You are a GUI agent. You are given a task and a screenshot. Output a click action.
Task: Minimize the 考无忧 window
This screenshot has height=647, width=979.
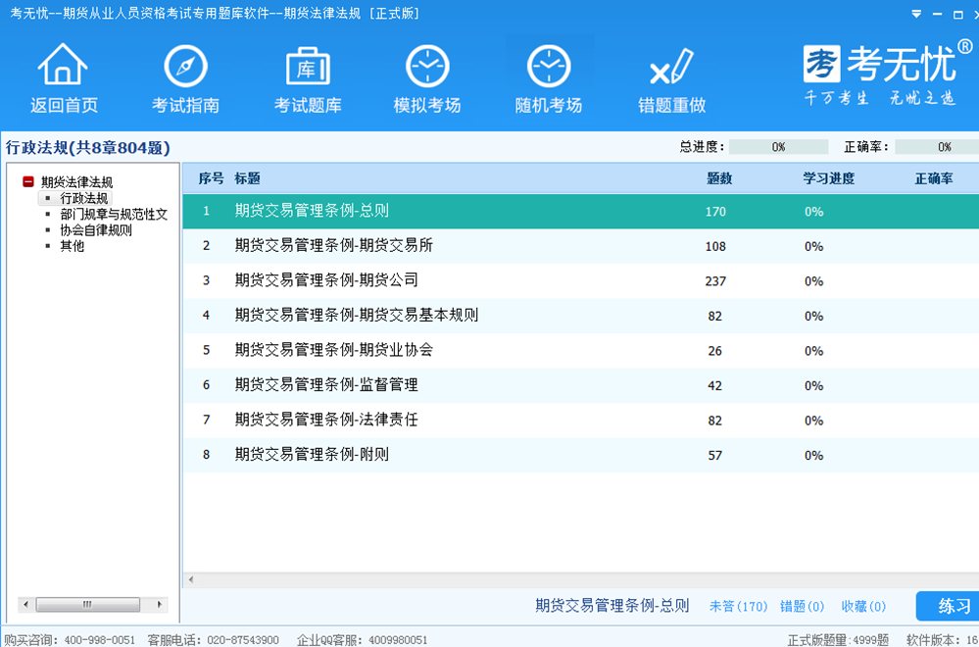pyautogui.click(x=937, y=14)
